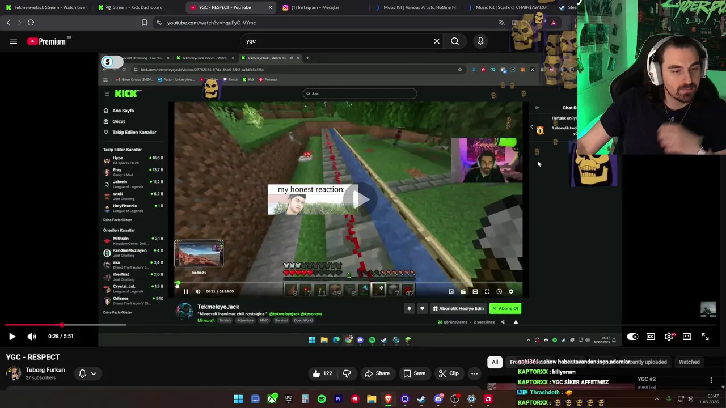Select the 'All' filter chip

point(495,362)
